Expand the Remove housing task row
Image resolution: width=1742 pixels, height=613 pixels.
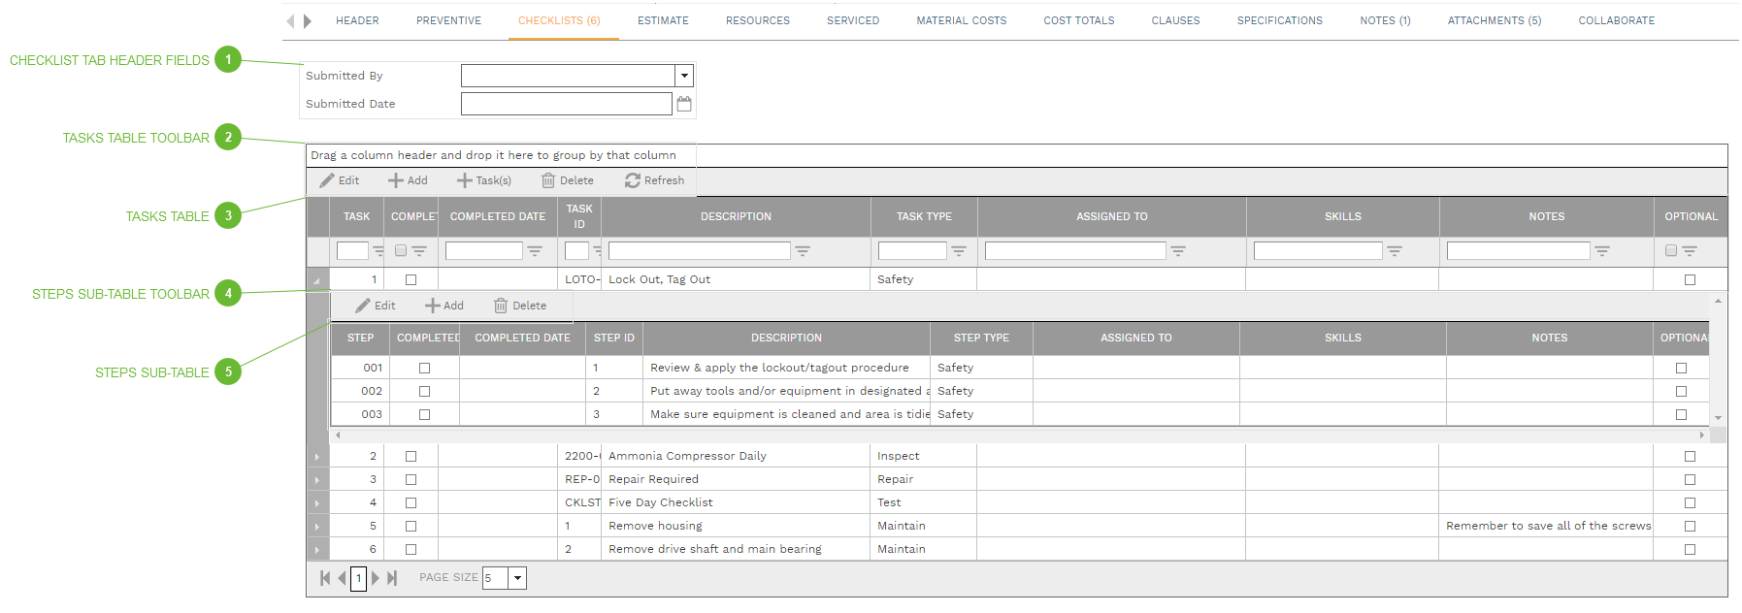[x=317, y=526]
